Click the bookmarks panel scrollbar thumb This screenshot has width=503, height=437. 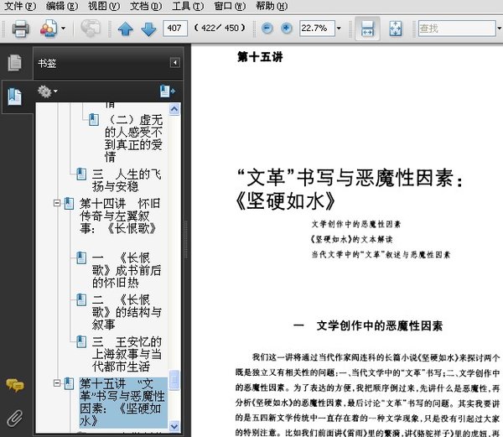click(x=174, y=380)
